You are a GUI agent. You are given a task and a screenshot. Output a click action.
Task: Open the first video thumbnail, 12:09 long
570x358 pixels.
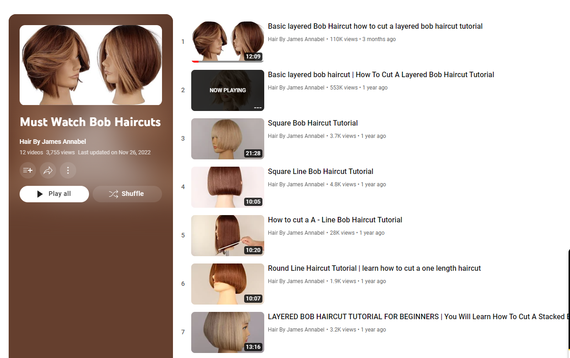227,42
